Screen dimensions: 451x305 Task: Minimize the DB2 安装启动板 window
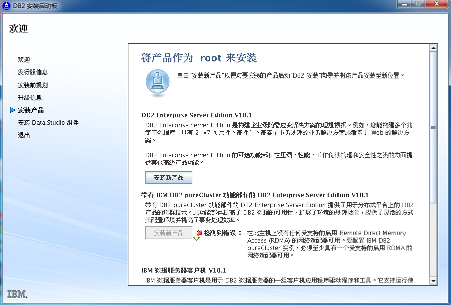pyautogui.click(x=405, y=4)
